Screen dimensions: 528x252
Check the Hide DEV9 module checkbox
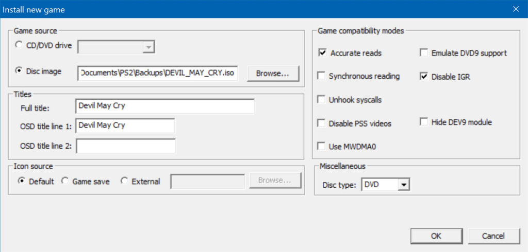[x=424, y=122]
